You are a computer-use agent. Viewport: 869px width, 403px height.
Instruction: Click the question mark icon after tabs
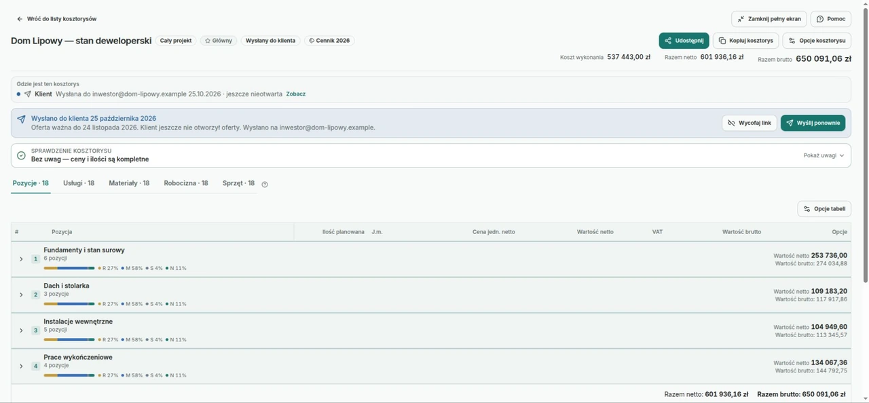click(x=265, y=184)
